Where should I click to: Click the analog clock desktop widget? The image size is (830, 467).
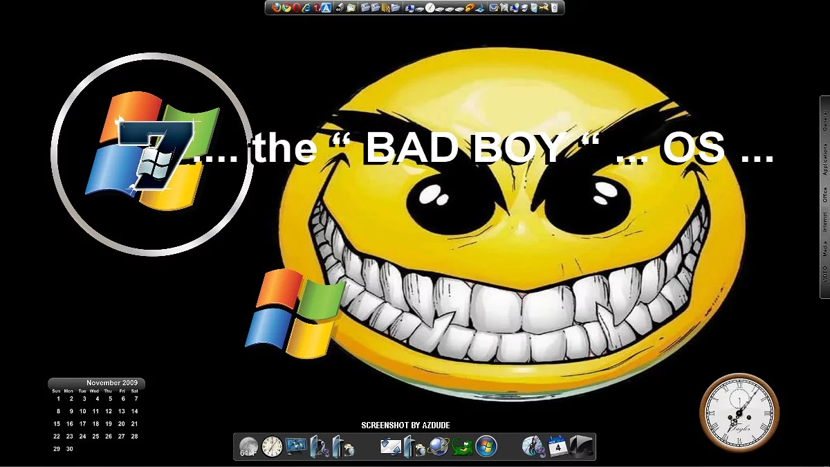(x=739, y=413)
